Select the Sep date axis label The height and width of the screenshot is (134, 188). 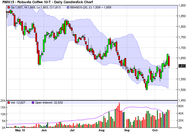tap(127, 130)
